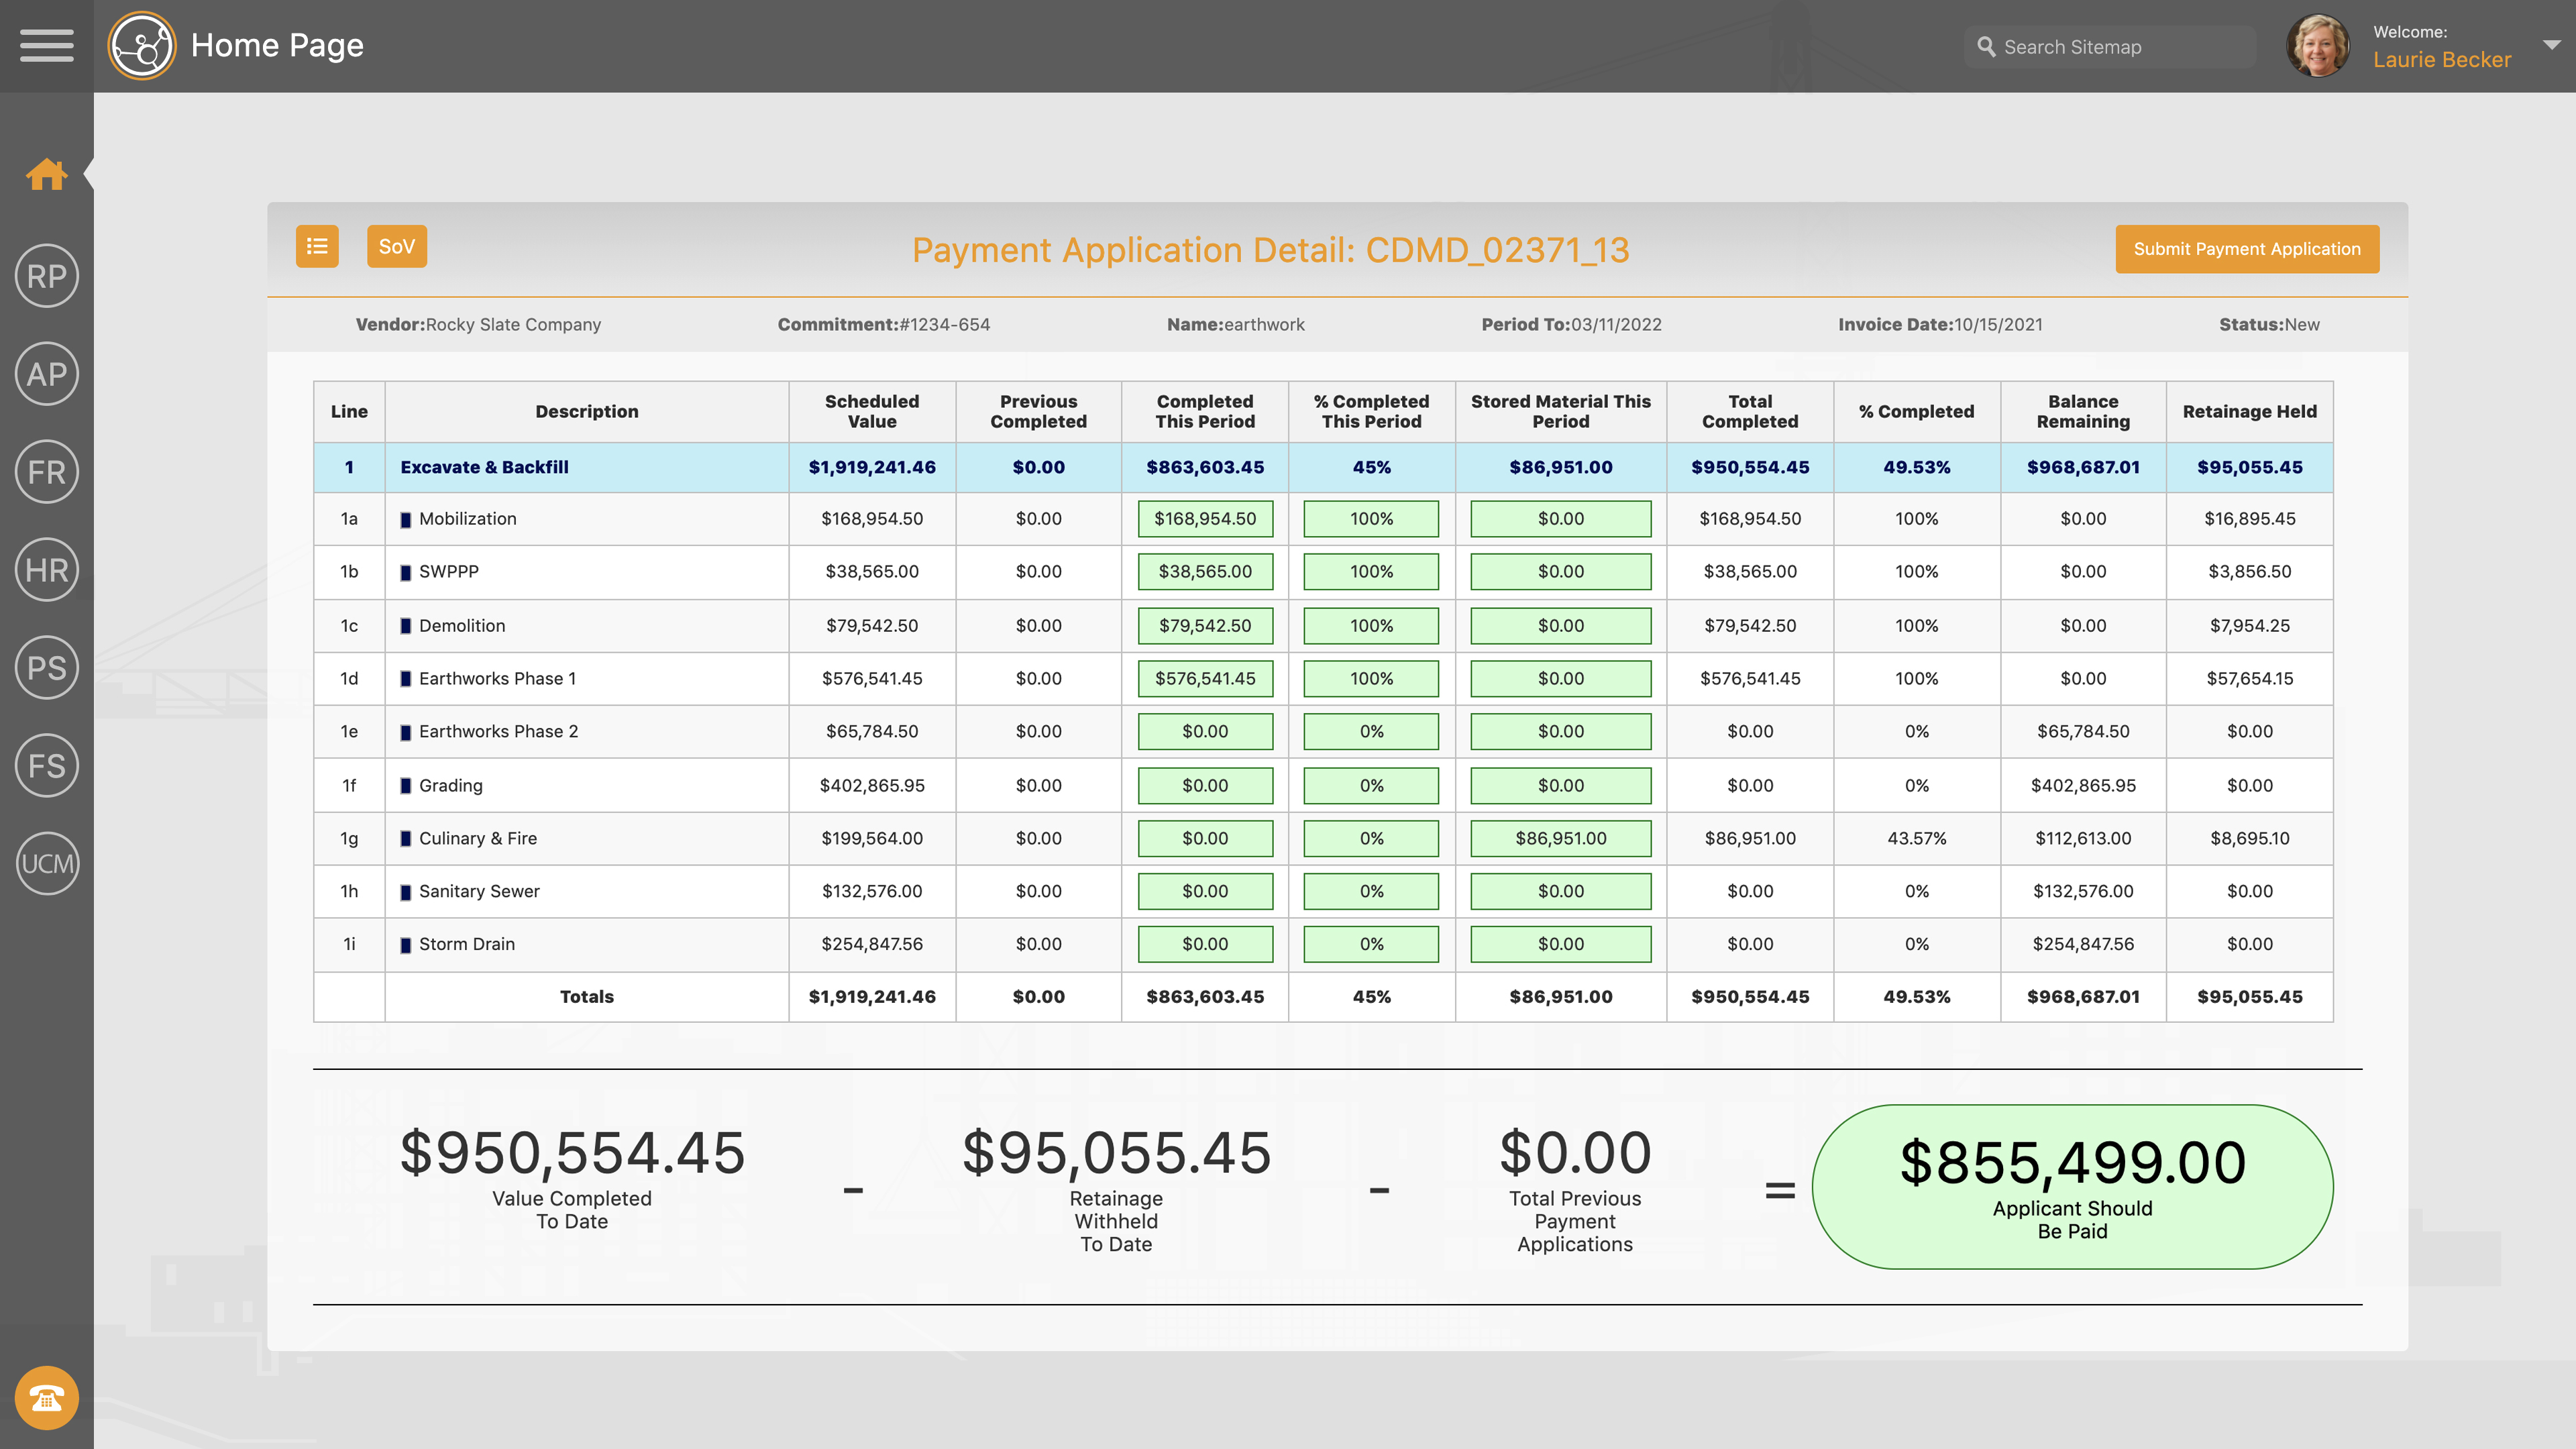Select the RP module icon

(x=47, y=277)
